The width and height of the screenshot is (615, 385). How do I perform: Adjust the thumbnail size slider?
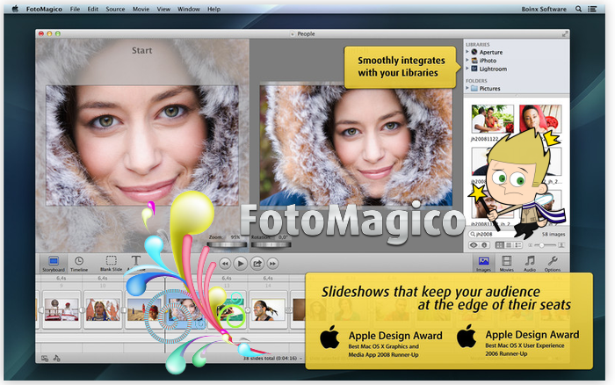pyautogui.click(x=546, y=245)
